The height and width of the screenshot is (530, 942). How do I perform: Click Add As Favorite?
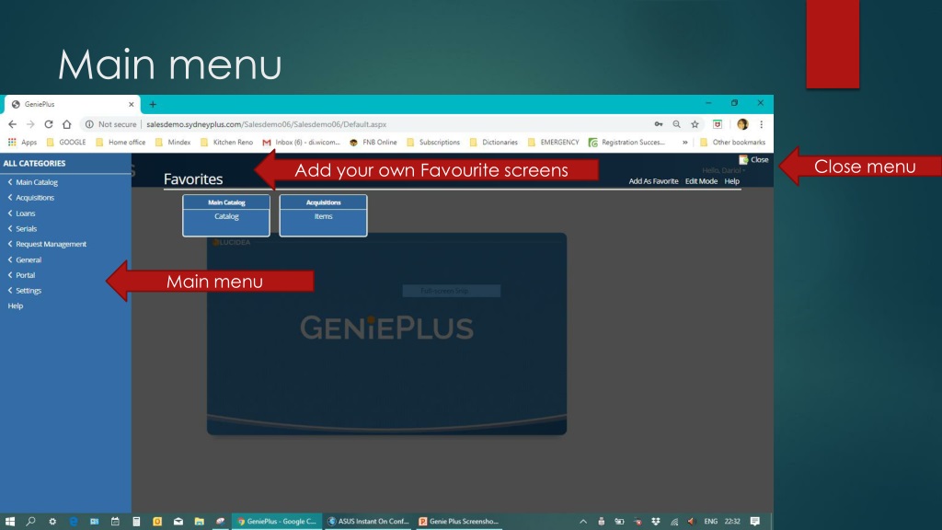(653, 181)
